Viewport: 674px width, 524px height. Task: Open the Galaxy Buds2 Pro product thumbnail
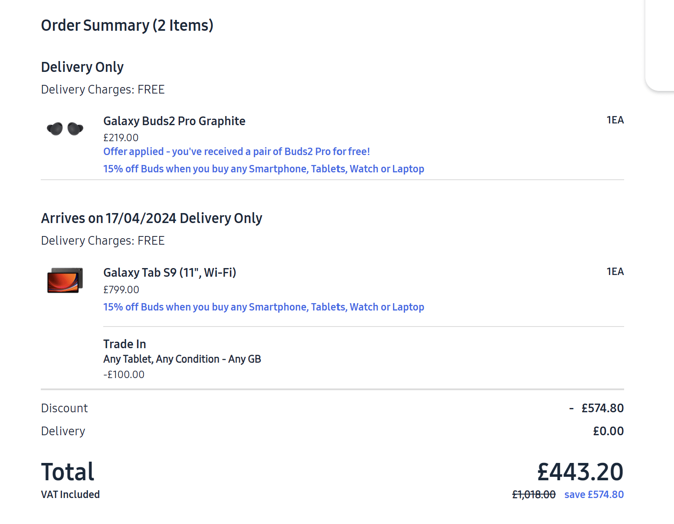pyautogui.click(x=65, y=128)
